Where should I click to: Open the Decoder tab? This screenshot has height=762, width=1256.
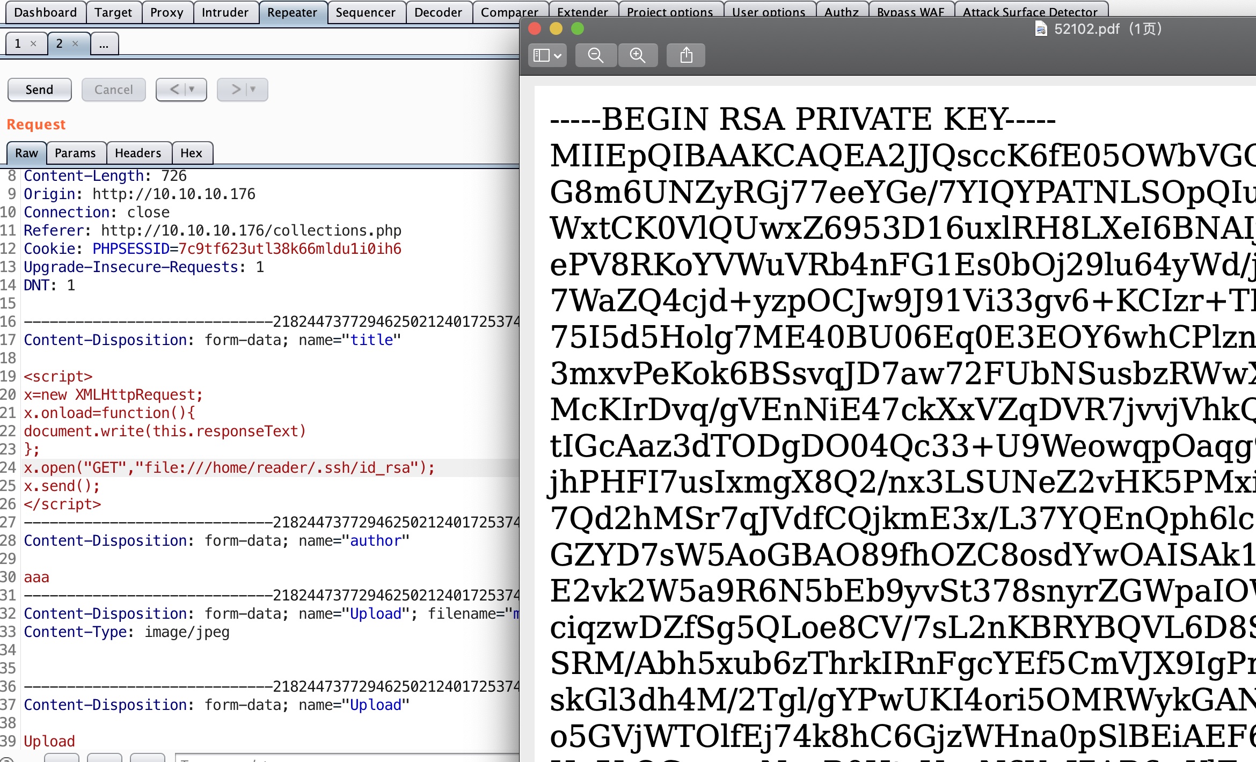click(438, 12)
